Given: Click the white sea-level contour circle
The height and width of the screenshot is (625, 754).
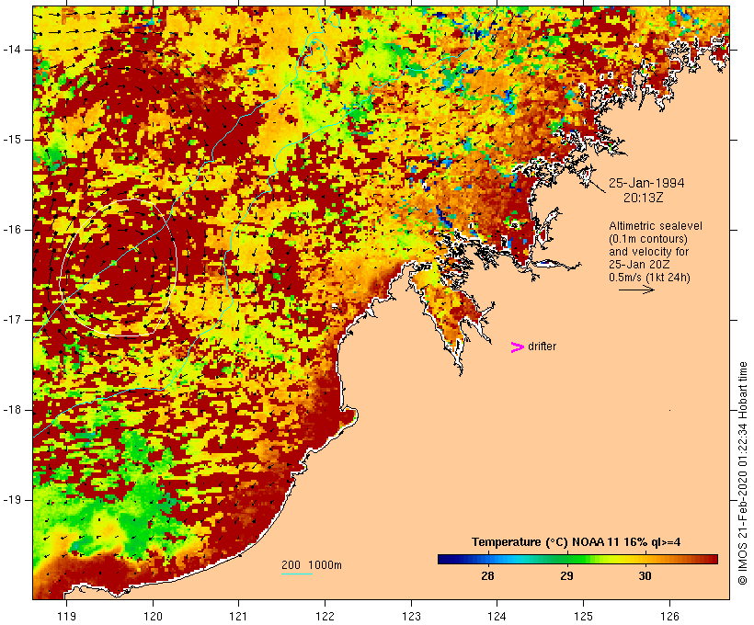Looking at the screenshot, I should tap(119, 267).
